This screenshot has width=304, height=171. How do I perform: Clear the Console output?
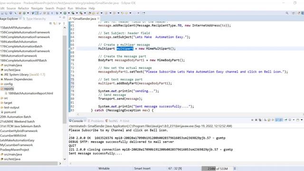click(x=265, y=120)
